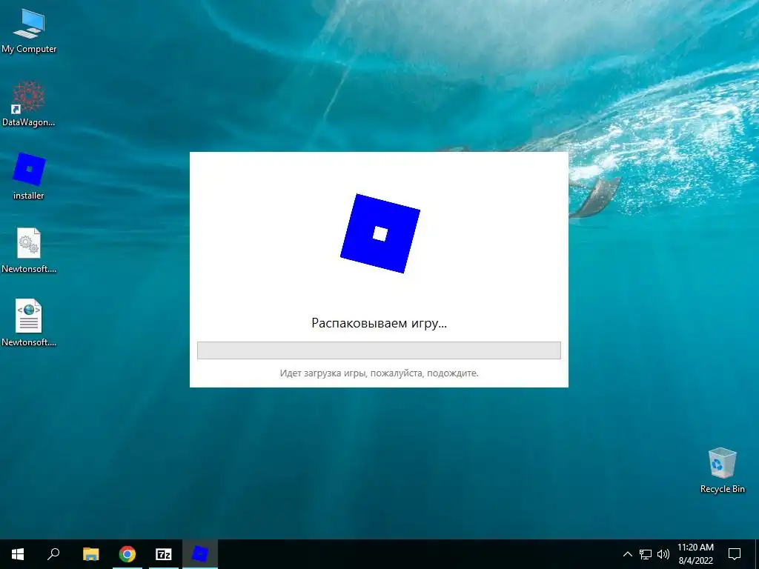Click the blue installer taskbar button

200,554
